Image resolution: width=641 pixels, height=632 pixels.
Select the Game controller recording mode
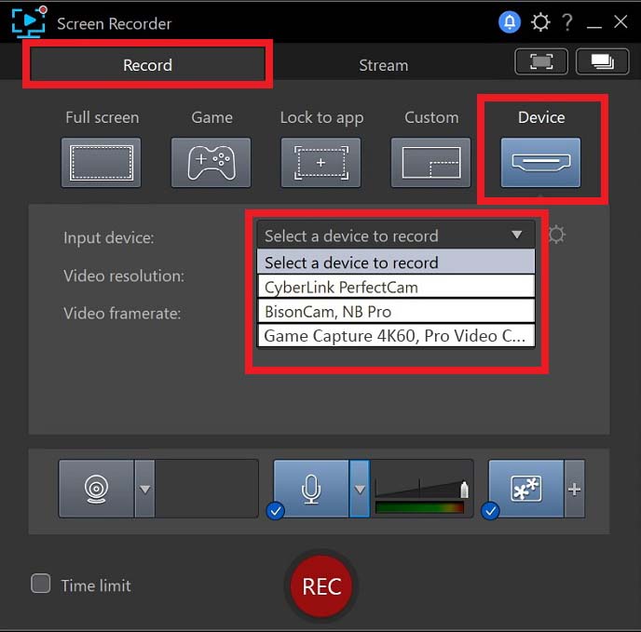tap(211, 163)
